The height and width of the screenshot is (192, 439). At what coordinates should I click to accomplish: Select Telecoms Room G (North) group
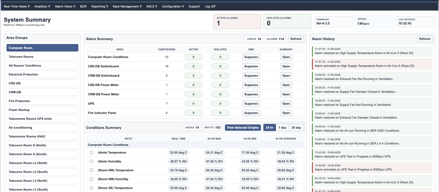click(x=42, y=145)
